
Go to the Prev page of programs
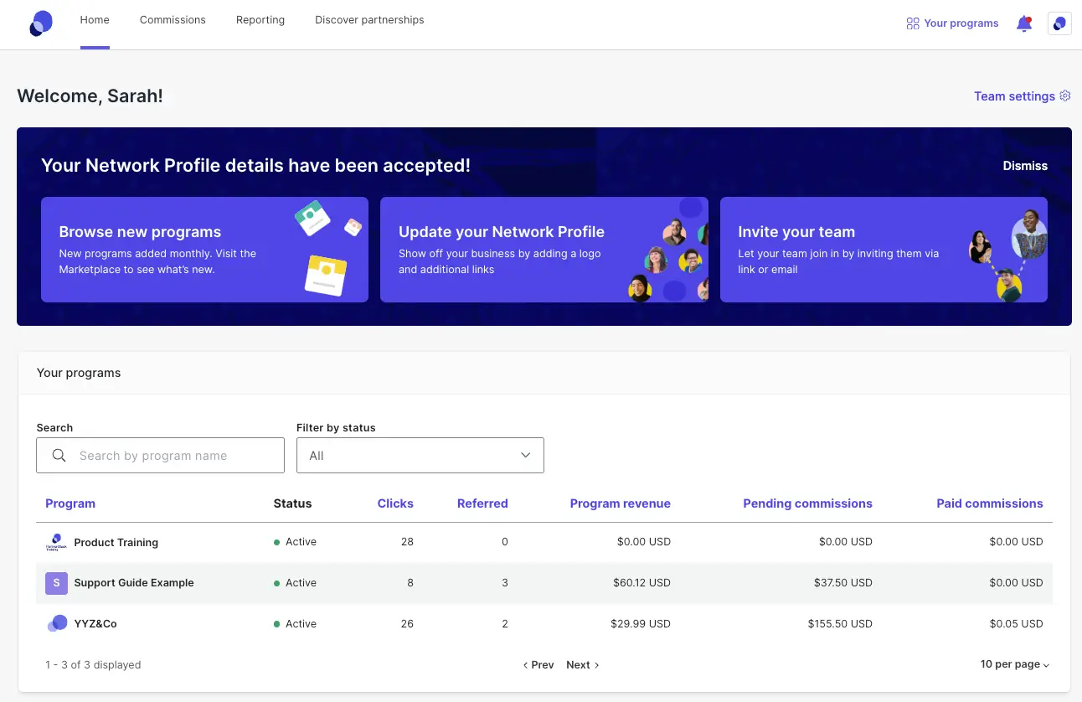[x=538, y=664]
